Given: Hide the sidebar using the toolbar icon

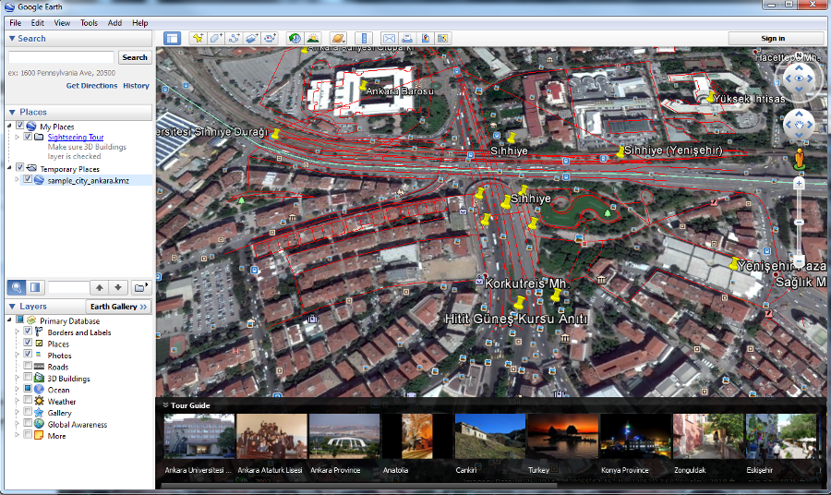Looking at the screenshot, I should 172,38.
